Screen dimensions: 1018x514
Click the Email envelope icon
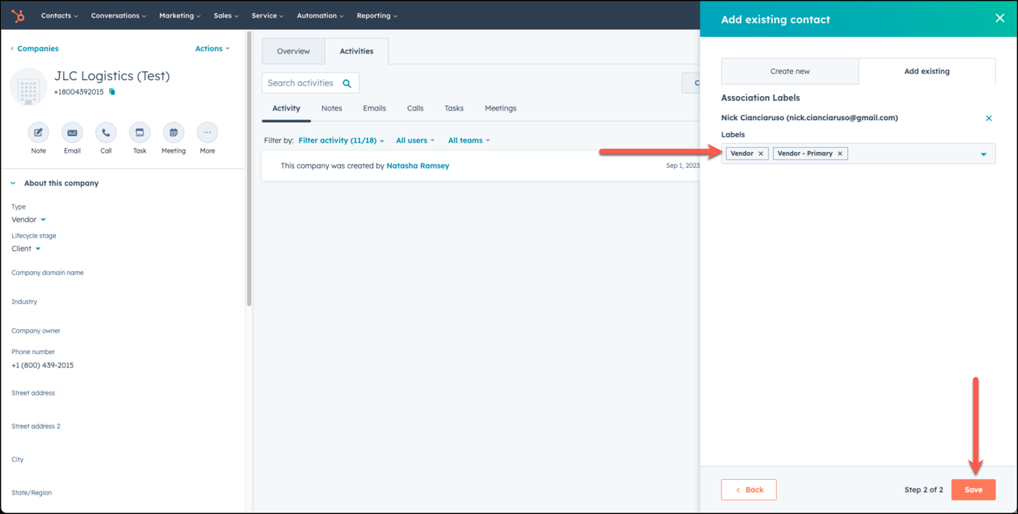tap(72, 133)
